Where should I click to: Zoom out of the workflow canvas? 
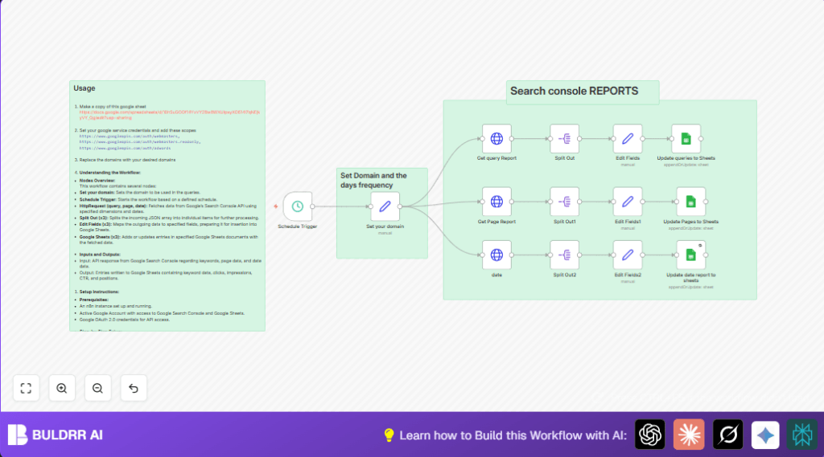pos(97,388)
